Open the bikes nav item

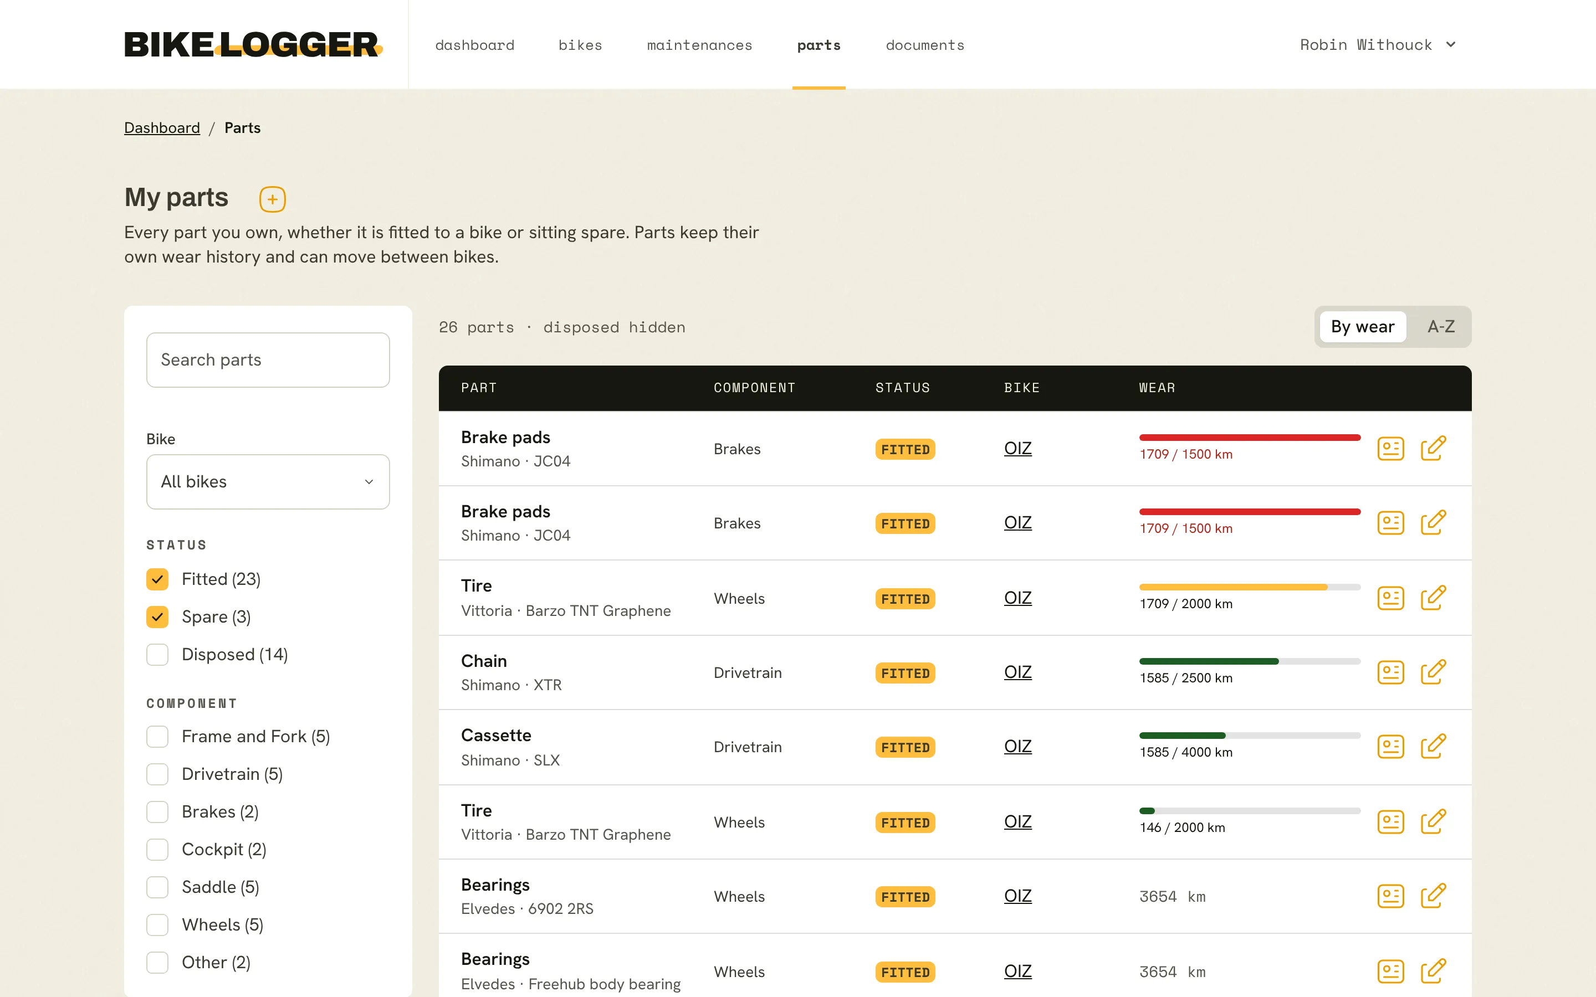tap(580, 45)
